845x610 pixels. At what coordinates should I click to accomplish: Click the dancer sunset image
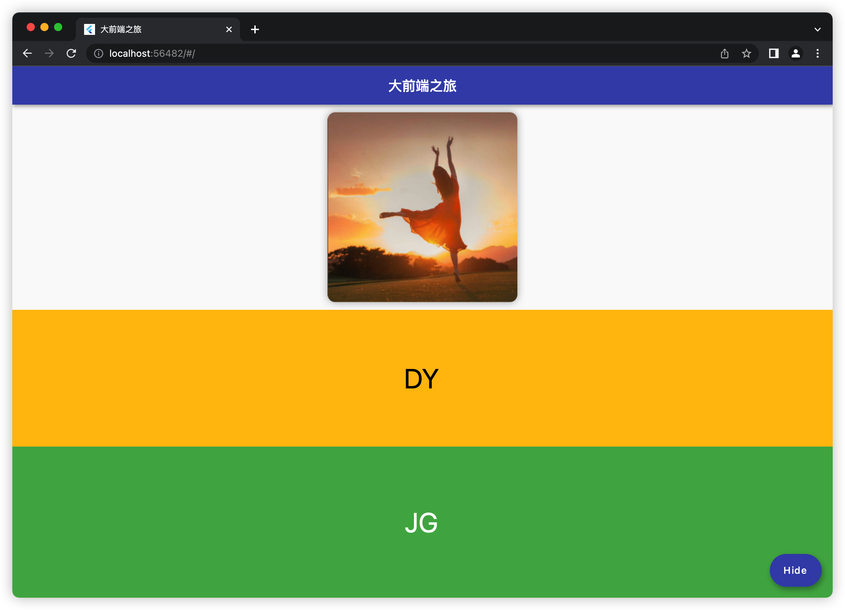[x=422, y=207]
